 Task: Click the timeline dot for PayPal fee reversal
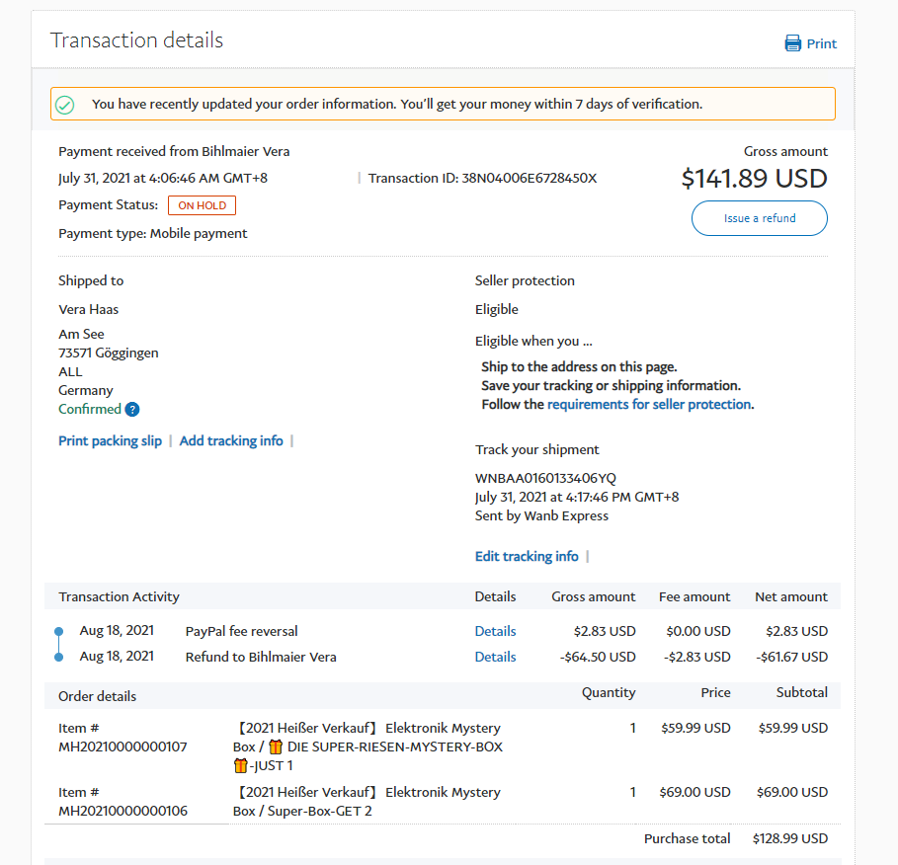pyautogui.click(x=58, y=631)
